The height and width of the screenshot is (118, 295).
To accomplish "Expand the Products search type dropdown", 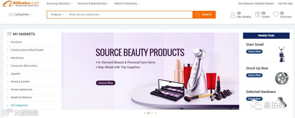I will tap(57, 15).
